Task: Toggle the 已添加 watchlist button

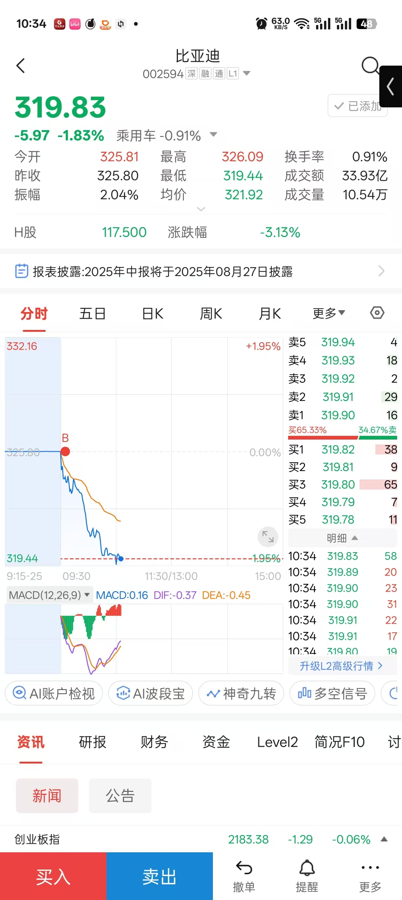Action: (x=357, y=106)
